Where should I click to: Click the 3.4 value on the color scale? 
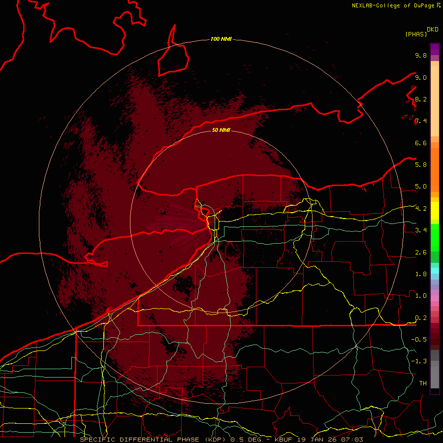click(x=421, y=230)
